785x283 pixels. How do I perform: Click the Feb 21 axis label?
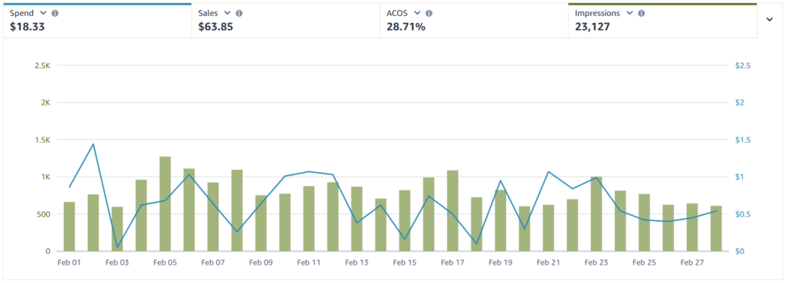tap(548, 262)
